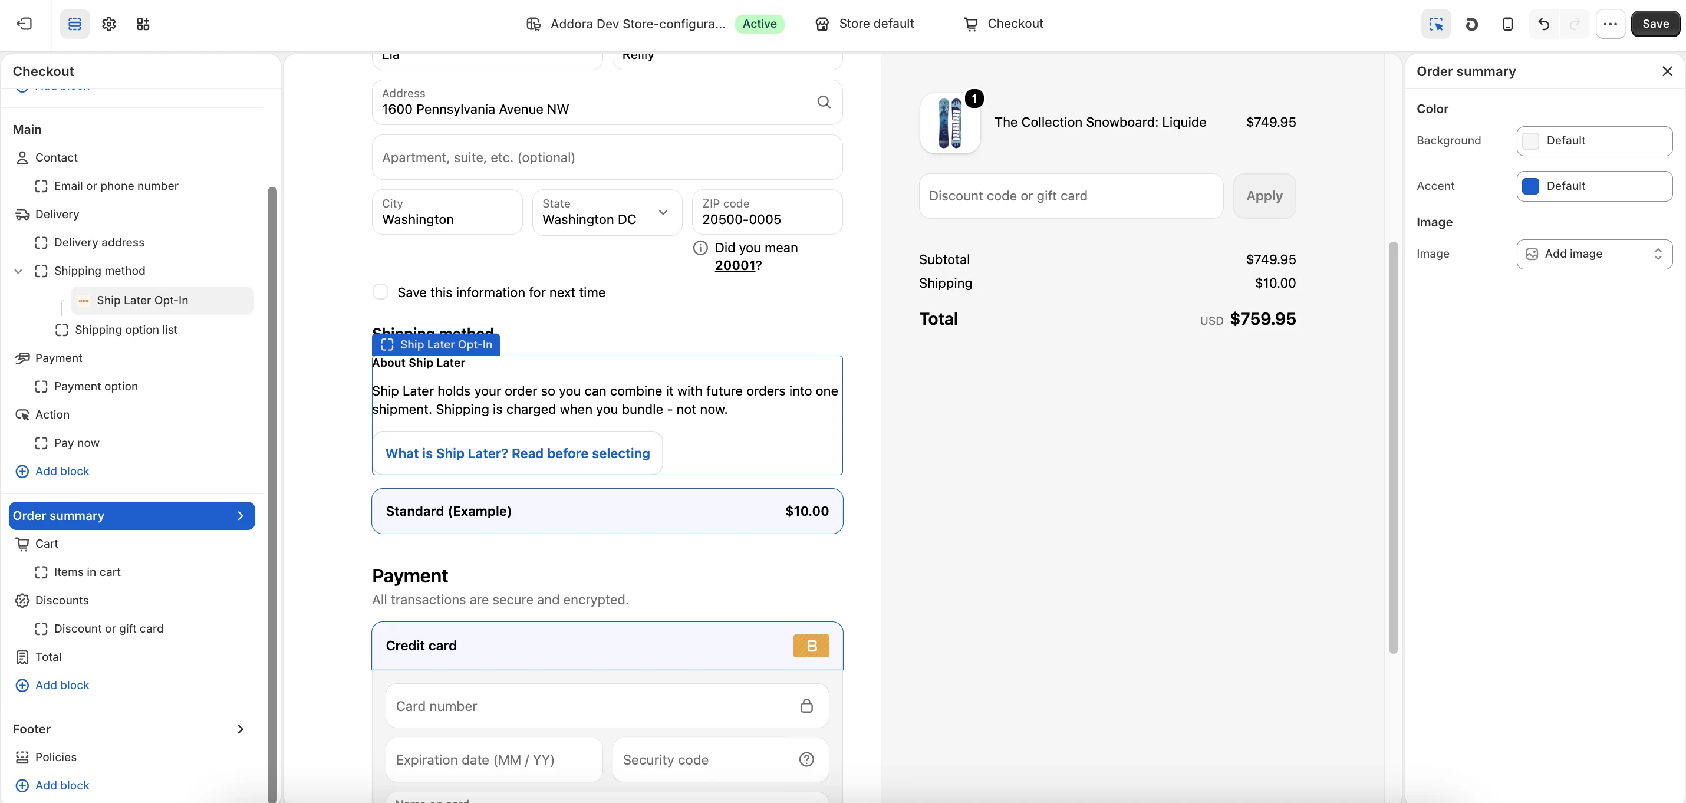Click the Discount code or gift card field
1686x803 pixels.
coord(1070,196)
